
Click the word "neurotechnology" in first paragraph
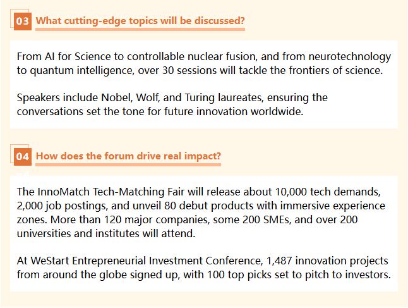[x=350, y=56]
